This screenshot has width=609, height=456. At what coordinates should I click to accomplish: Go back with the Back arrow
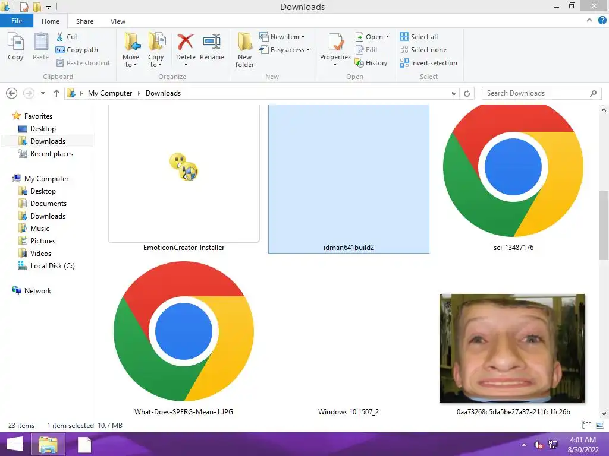(12, 93)
